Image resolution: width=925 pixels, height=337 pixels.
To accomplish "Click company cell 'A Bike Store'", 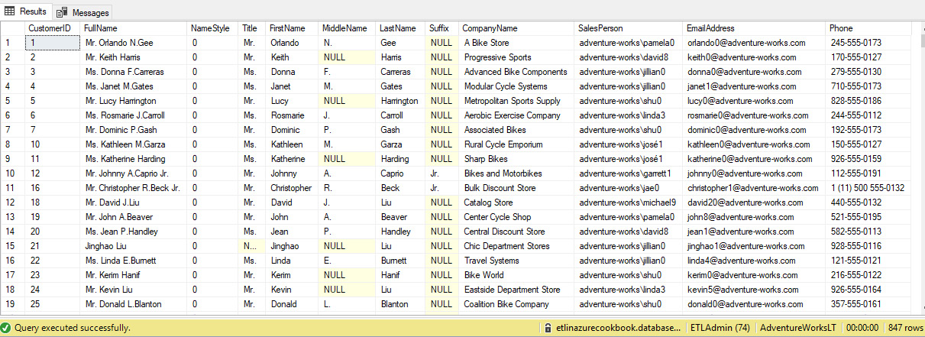I will tap(516, 43).
